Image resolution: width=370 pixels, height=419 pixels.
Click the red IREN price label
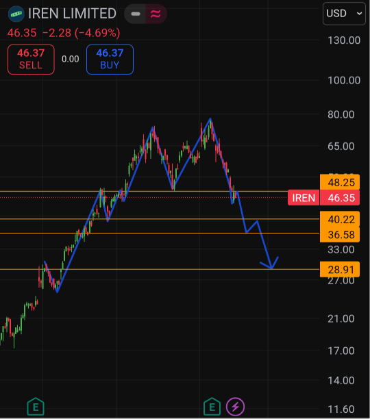[x=304, y=198]
